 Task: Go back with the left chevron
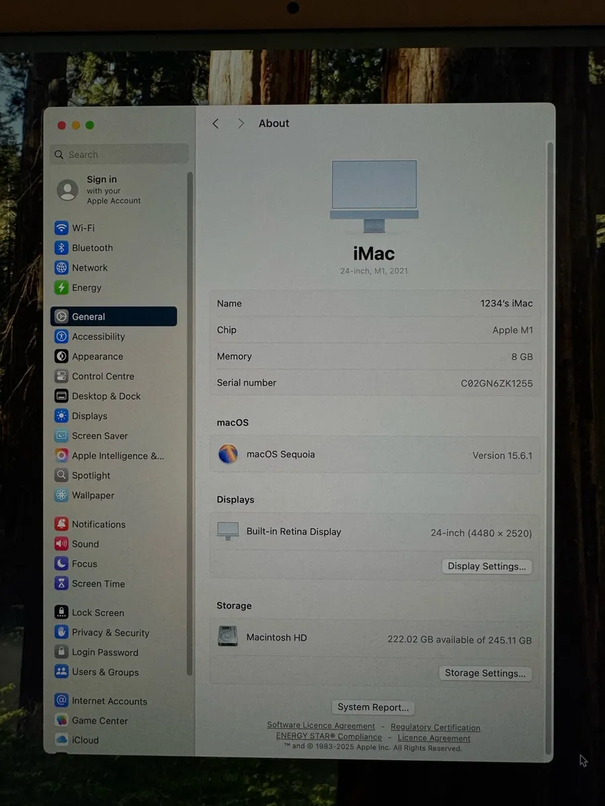pyautogui.click(x=216, y=124)
